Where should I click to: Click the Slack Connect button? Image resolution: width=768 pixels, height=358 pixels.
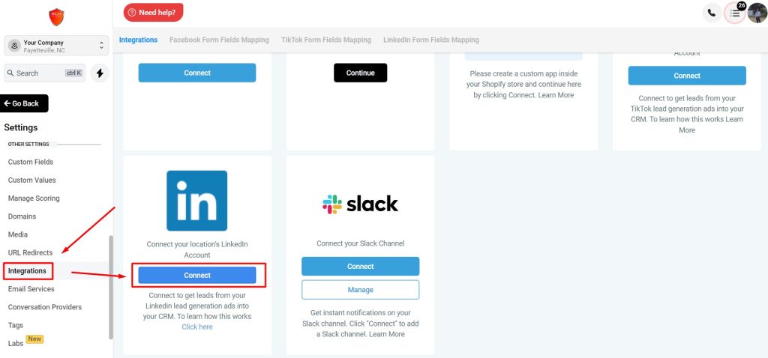click(361, 266)
